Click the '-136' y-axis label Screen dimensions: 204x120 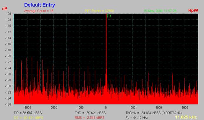[x=8, y=104]
